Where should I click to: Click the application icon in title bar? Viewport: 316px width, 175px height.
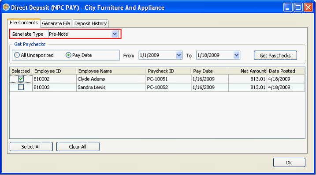(x=6, y=8)
